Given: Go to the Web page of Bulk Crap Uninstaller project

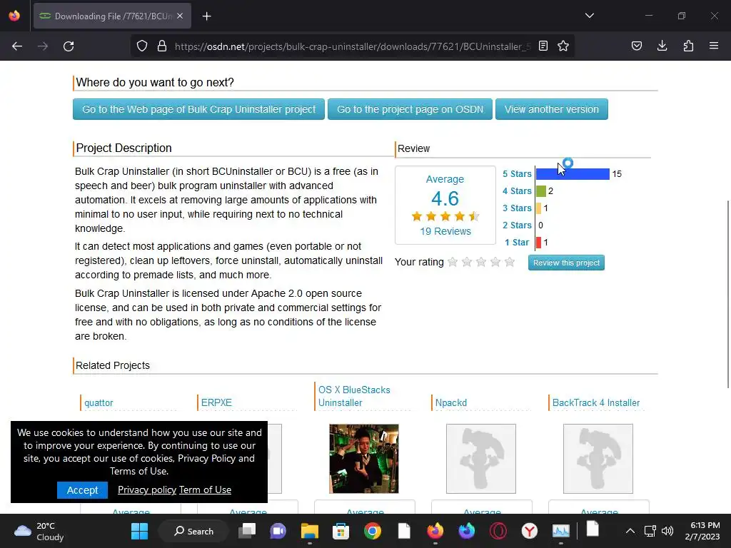Looking at the screenshot, I should coord(198,109).
